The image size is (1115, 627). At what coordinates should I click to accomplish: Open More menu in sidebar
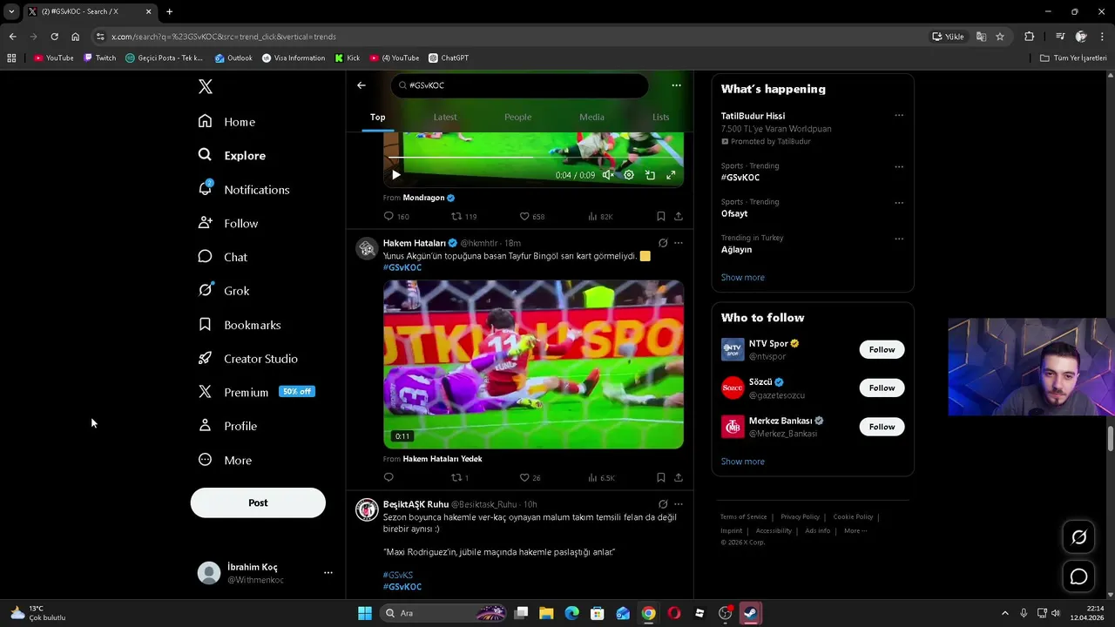pos(225,460)
